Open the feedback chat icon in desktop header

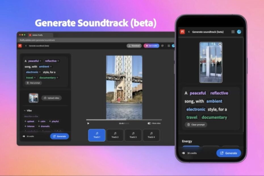click(162, 46)
